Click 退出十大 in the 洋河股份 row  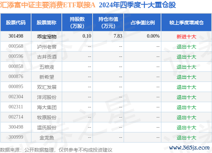[x=186, y=97]
